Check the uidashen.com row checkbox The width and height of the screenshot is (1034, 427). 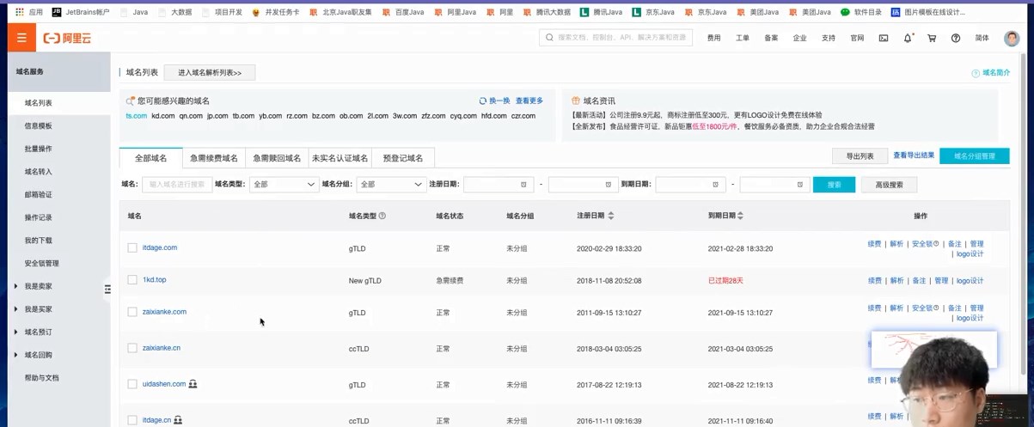(x=132, y=384)
